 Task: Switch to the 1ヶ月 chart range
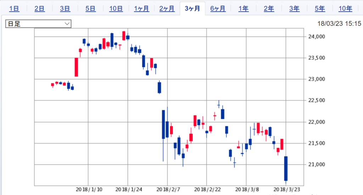141,9
